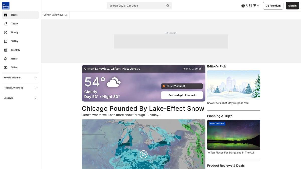
Task: Open the Radar icon
Action: [6, 59]
